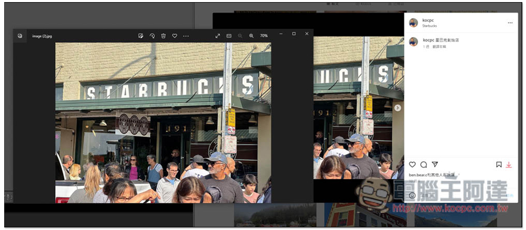Like the Instagram post with heart icon

[x=412, y=164]
